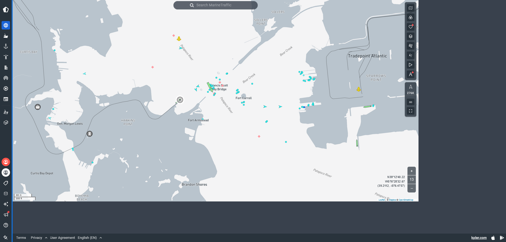
Task: Open the white profile avatar icon
Action: click(6, 172)
